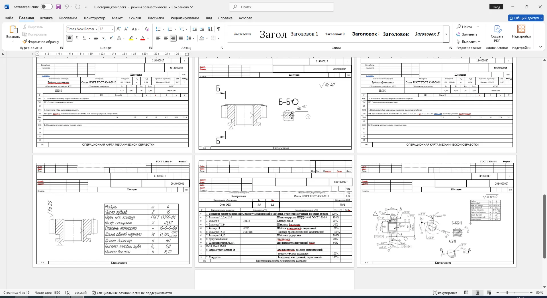The image size is (547, 298).
Task: Click the Заменить button
Action: [467, 34]
